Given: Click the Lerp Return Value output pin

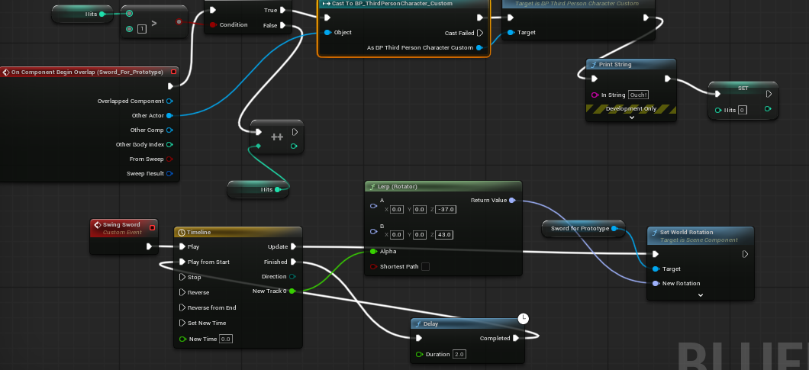Looking at the screenshot, I should [x=512, y=200].
